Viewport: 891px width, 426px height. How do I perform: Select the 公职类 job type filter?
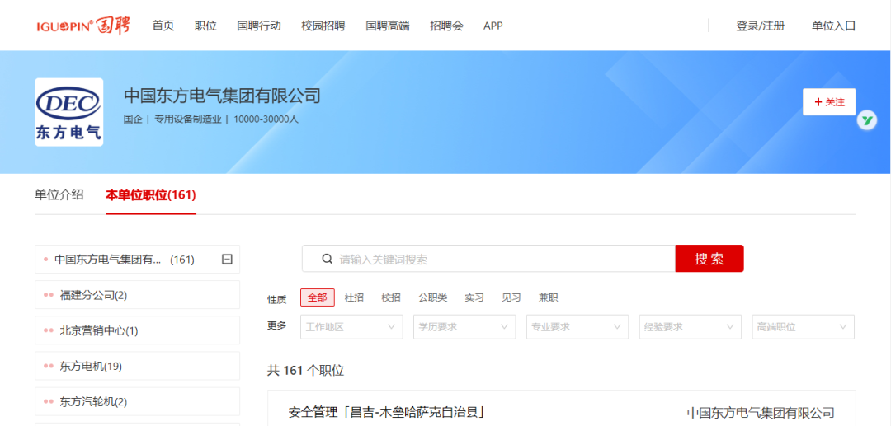433,297
